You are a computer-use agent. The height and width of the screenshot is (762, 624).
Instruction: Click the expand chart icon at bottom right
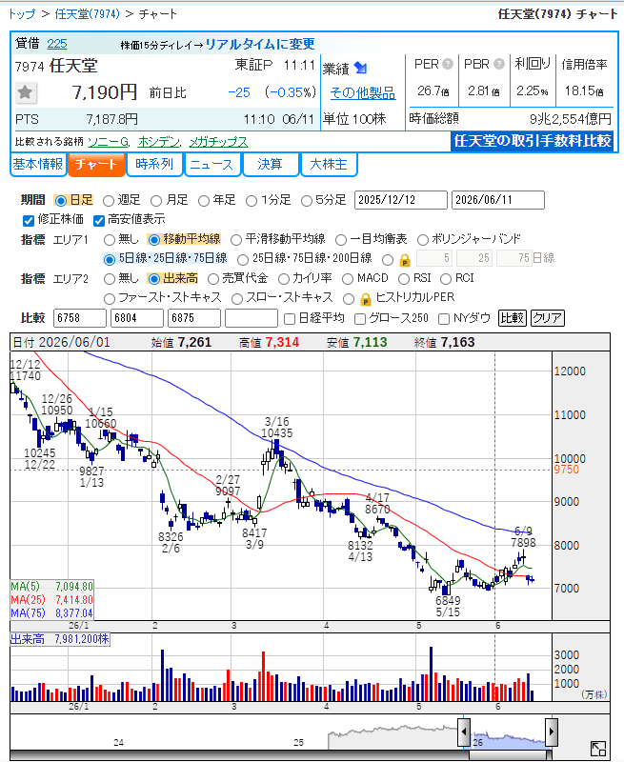pyautogui.click(x=598, y=749)
